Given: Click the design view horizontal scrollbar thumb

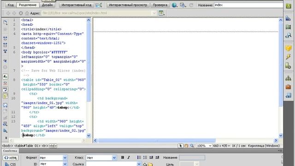Looking at the screenshot, I should (157, 140).
